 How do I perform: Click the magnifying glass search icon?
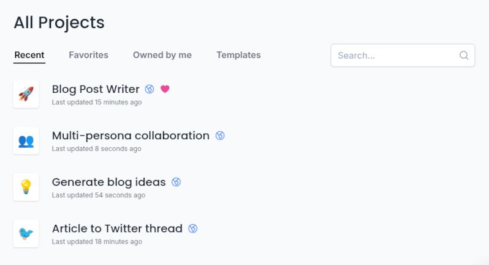[464, 55]
